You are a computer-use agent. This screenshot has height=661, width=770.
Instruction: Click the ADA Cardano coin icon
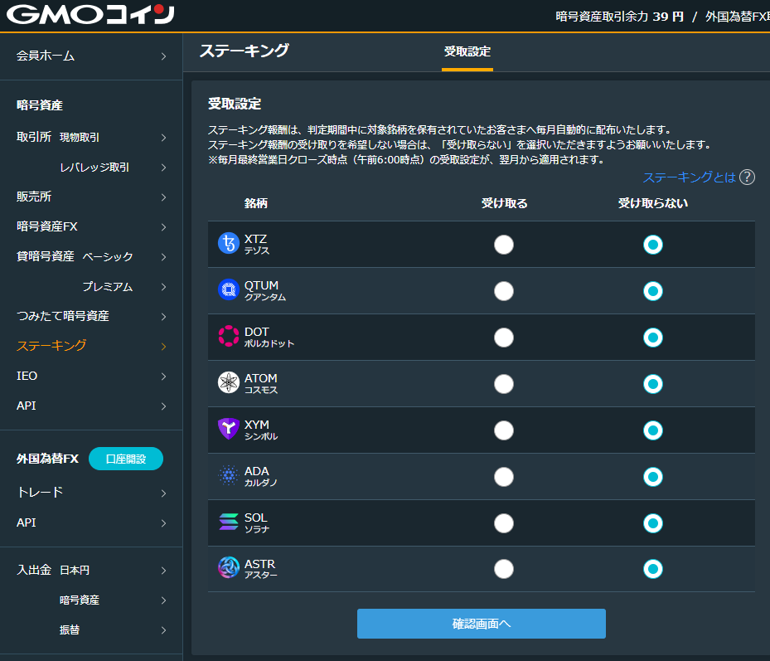click(x=229, y=476)
